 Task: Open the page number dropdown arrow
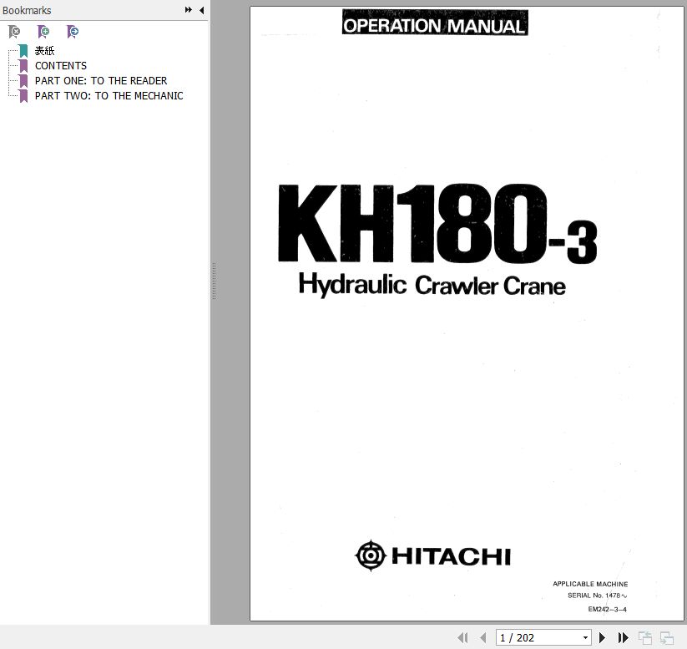[585, 637]
